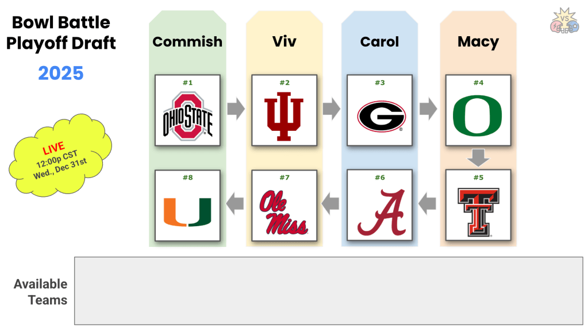This screenshot has width=588, height=329.
Task: Click the Texas Tech logo pick #5
Action: coord(478,211)
